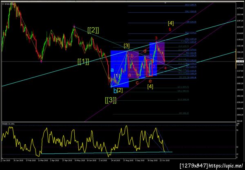Click the 1247.20 price axis value

[240, 20]
